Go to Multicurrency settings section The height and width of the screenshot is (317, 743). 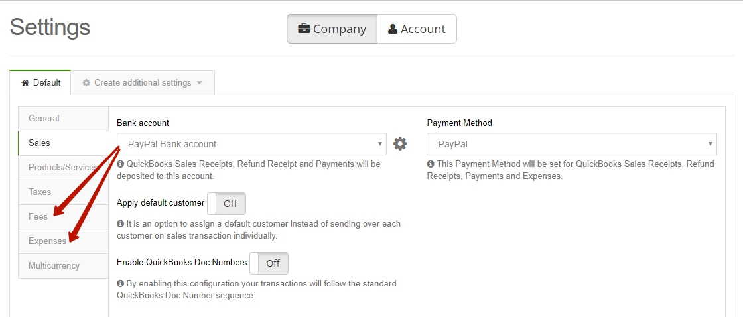point(64,266)
